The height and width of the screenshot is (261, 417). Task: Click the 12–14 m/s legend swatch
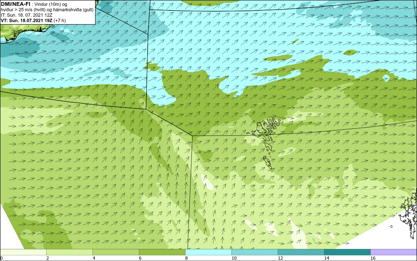pos(301,252)
